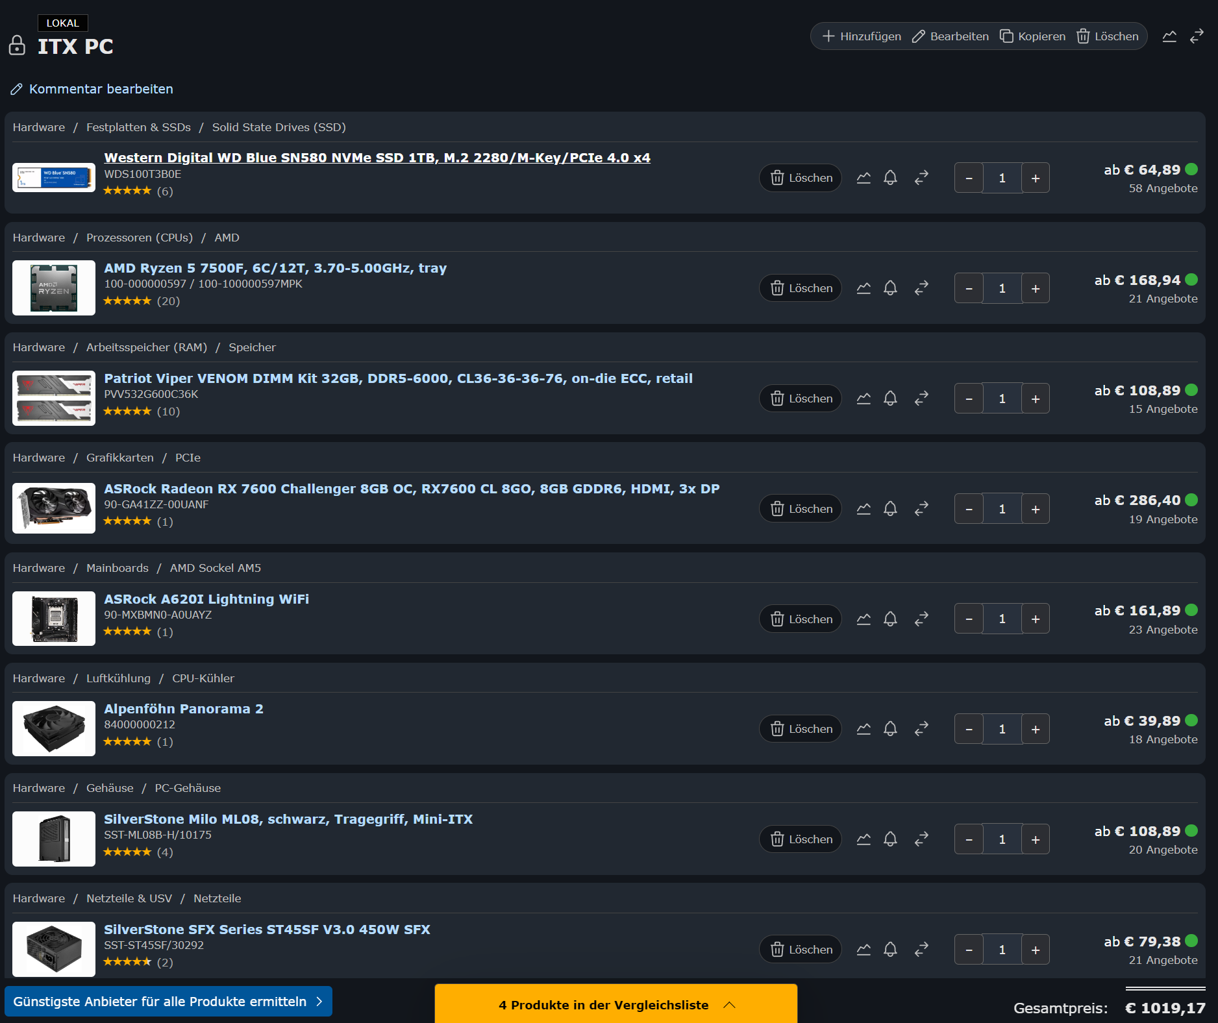Open ASRock A620I Lightning WiFi product link
The height and width of the screenshot is (1023, 1218).
[x=206, y=599]
